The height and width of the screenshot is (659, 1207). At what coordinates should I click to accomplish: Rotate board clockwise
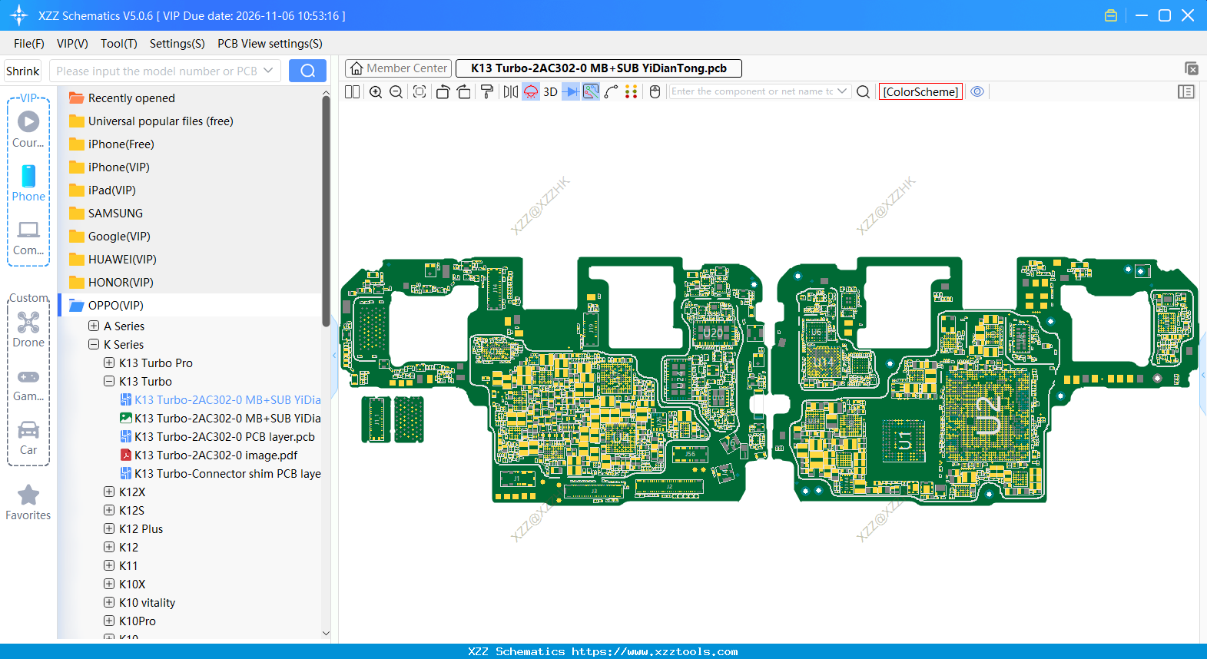click(x=463, y=91)
